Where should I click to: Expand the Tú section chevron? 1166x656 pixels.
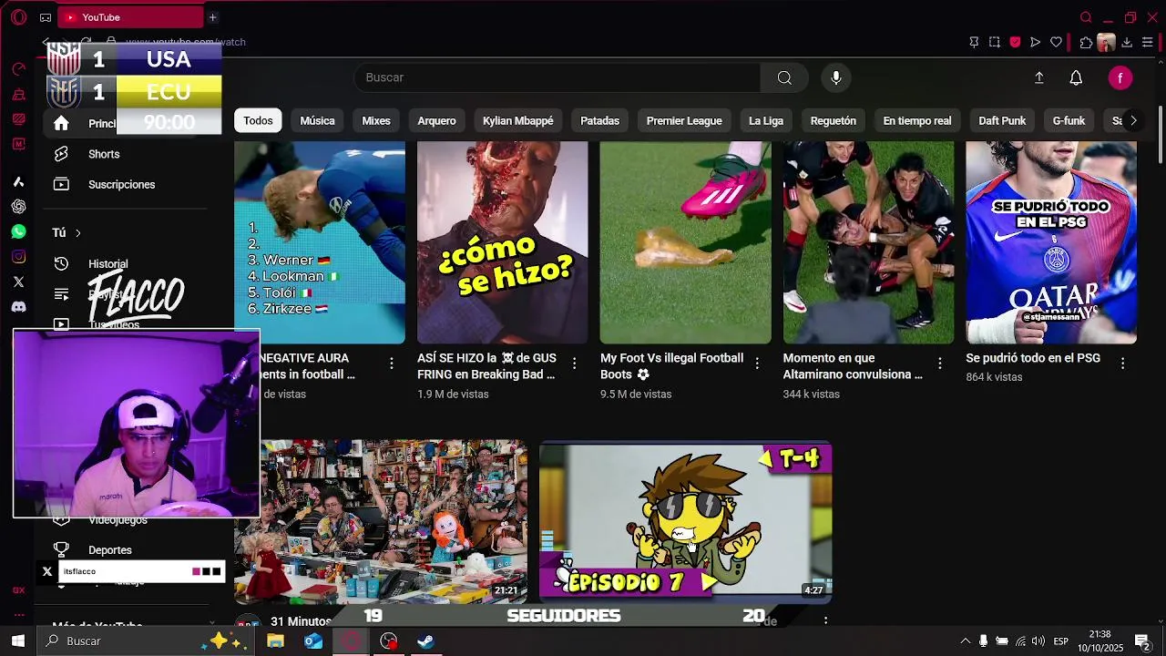coord(77,233)
